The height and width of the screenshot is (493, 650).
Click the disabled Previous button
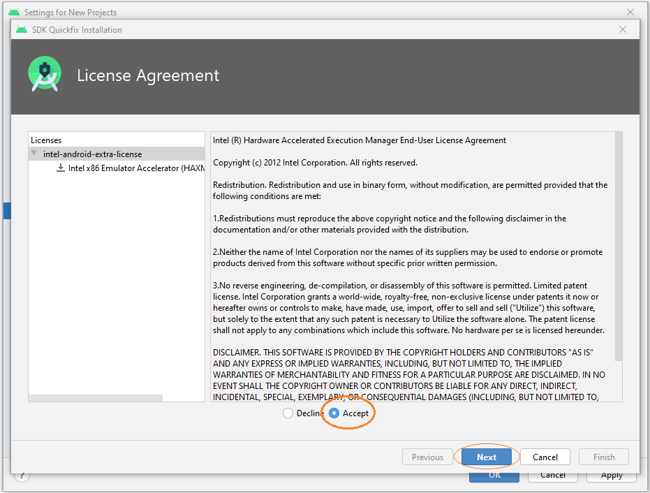[427, 457]
